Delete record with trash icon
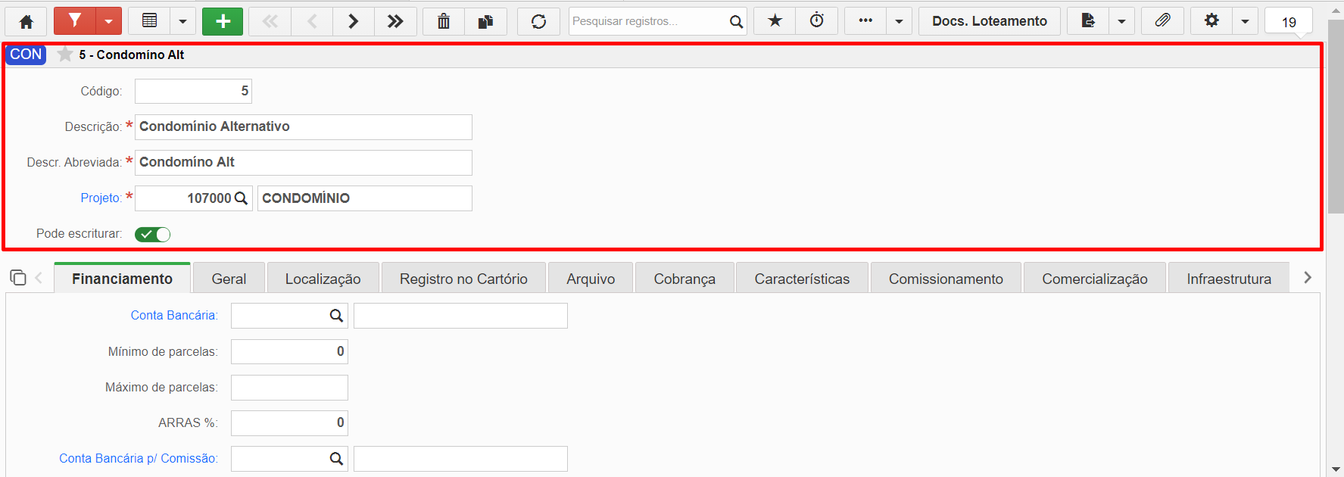Screen dimensions: 1344x477 444,21
